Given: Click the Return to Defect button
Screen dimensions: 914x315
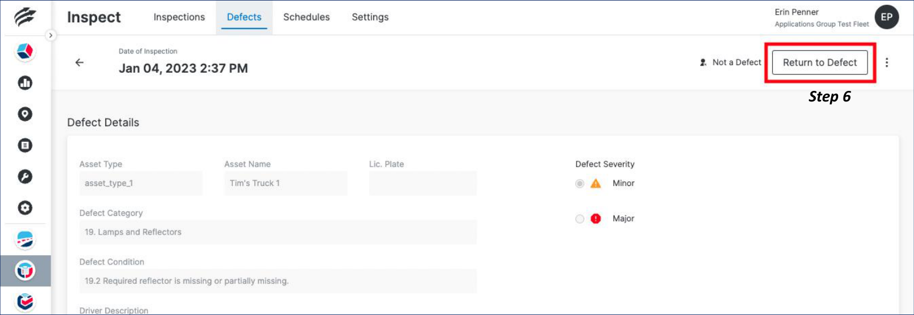Looking at the screenshot, I should tap(819, 63).
